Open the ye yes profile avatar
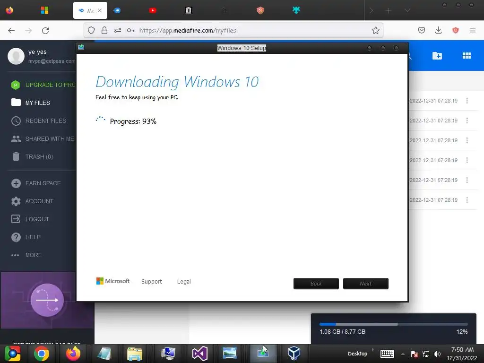This screenshot has width=484, height=363. 16,56
